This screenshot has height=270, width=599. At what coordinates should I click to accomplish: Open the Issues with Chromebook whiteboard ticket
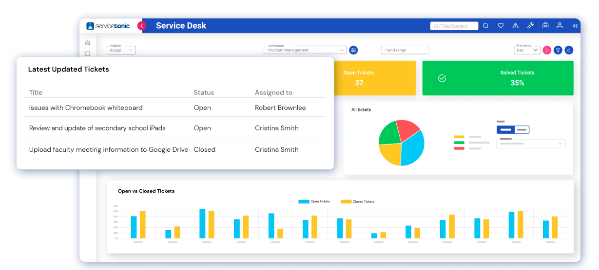click(86, 108)
